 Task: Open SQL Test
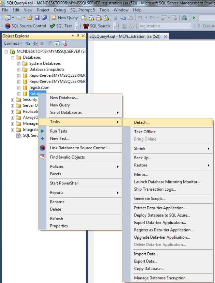pyautogui.click(x=61, y=26)
